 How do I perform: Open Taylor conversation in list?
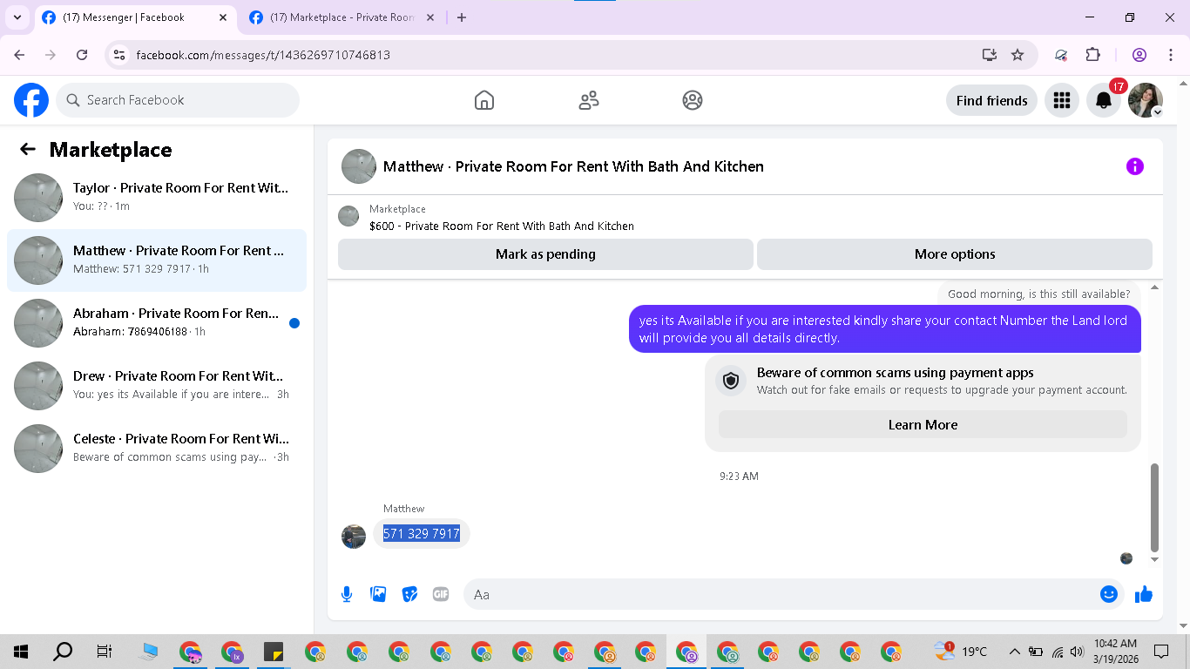tap(157, 198)
